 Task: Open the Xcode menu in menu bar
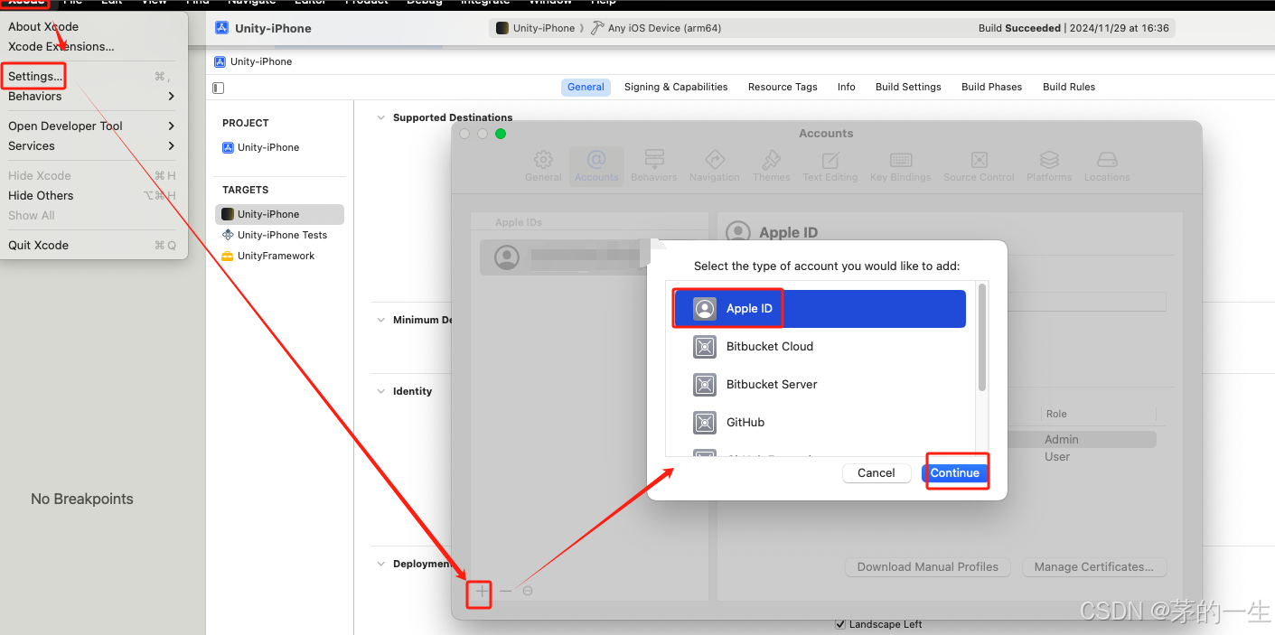(26, 3)
